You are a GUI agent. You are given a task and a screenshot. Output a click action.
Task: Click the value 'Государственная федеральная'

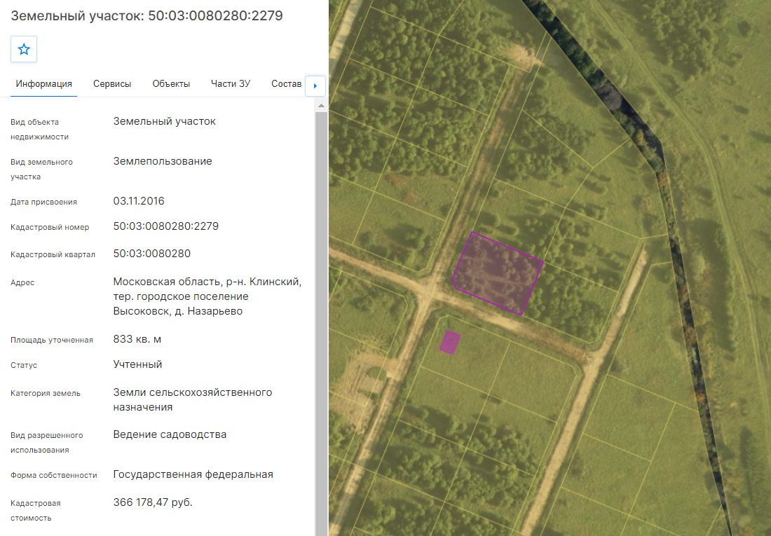[x=193, y=474]
